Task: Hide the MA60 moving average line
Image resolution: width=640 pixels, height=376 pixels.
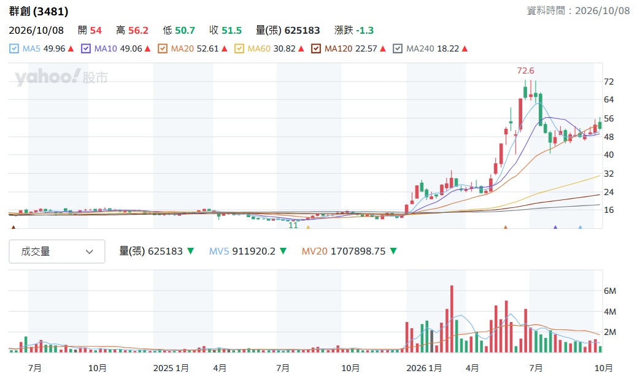Action: point(239,48)
